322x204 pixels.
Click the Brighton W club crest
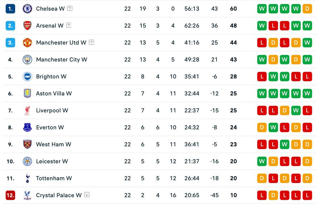pos(27,77)
